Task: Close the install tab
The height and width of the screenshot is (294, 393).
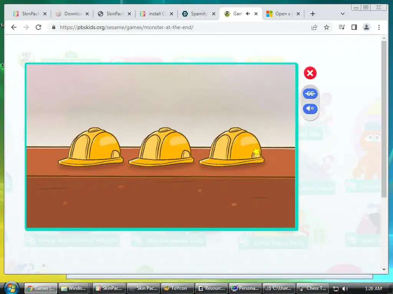Action: click(x=172, y=14)
